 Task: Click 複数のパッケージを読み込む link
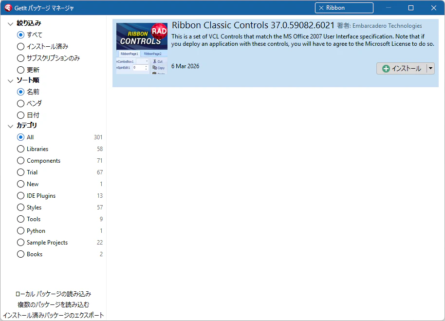[x=54, y=304]
